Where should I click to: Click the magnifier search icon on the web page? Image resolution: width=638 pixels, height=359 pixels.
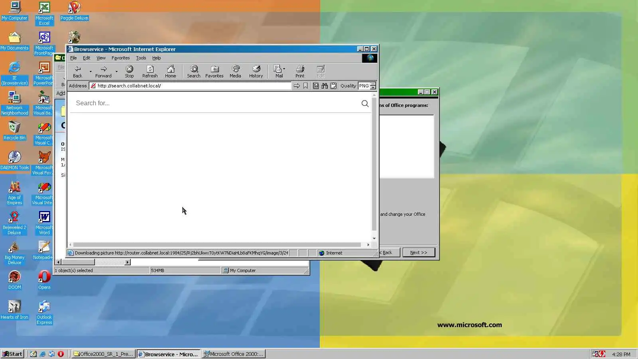(x=365, y=104)
